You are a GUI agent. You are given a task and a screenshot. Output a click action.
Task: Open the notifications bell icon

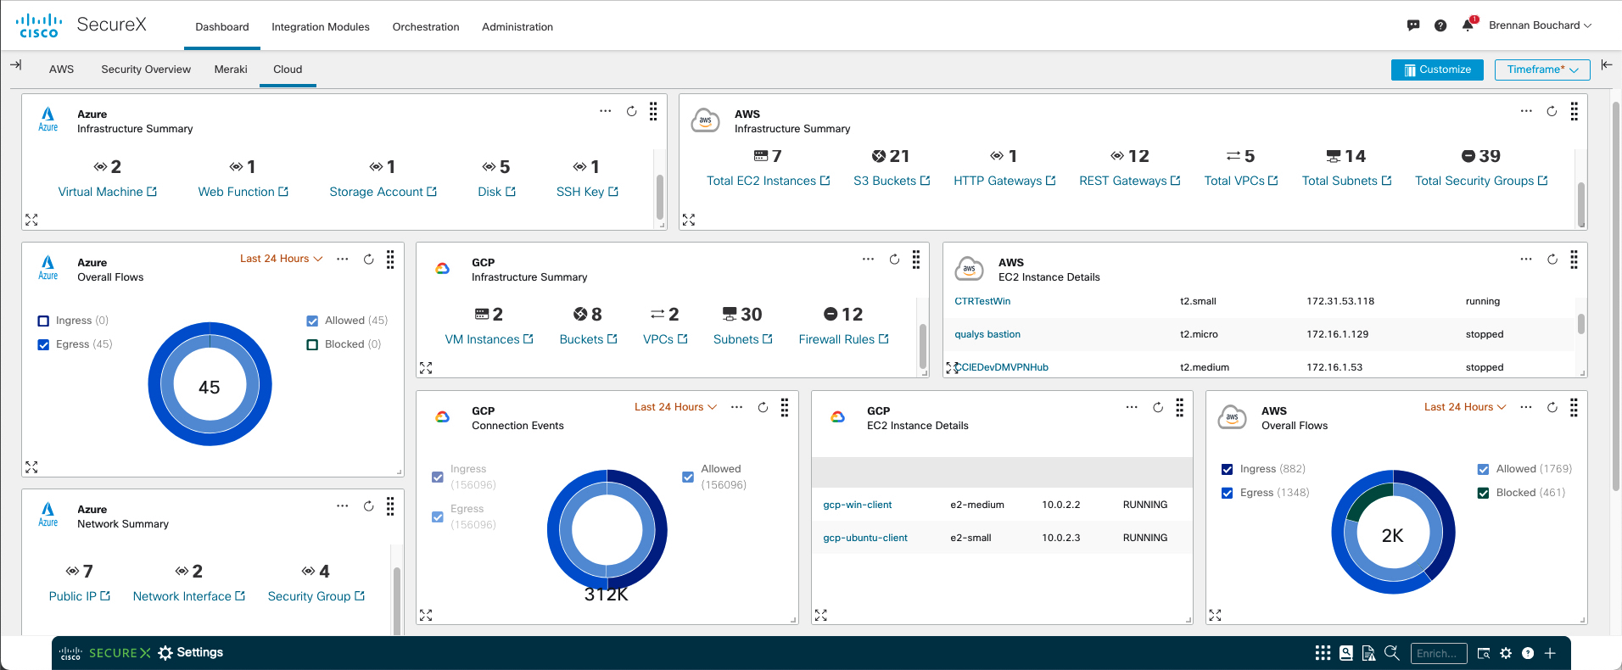(x=1468, y=25)
